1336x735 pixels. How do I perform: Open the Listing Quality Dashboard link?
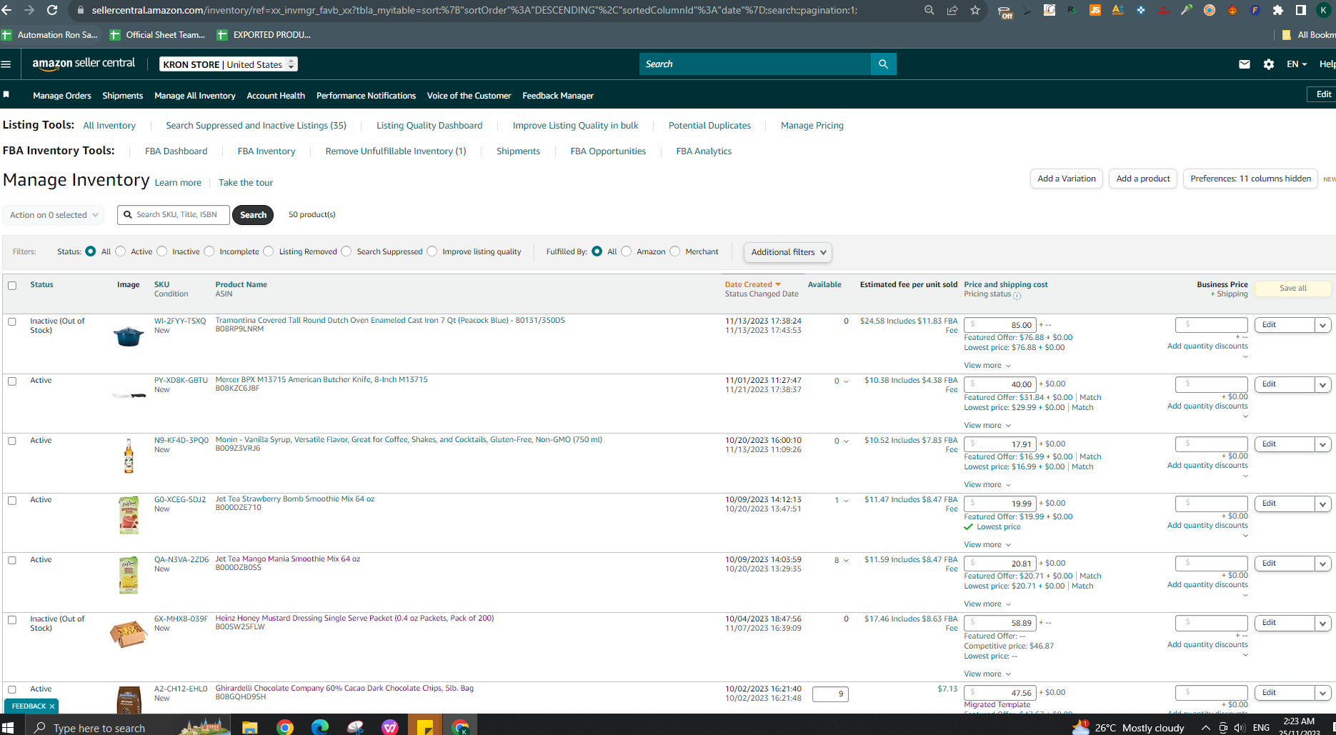click(429, 126)
